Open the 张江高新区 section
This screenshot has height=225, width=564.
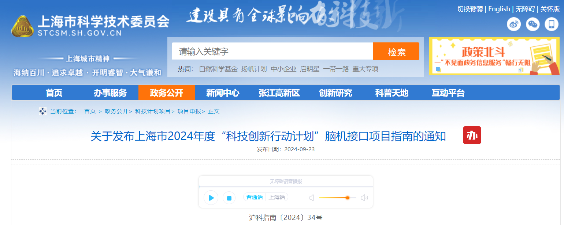pos(278,93)
